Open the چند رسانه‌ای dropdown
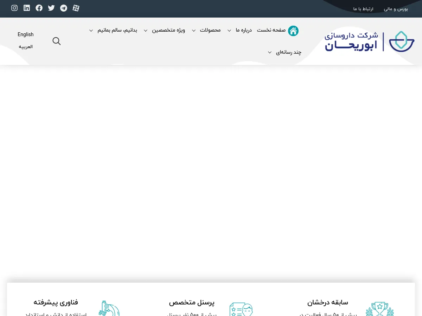 click(289, 52)
